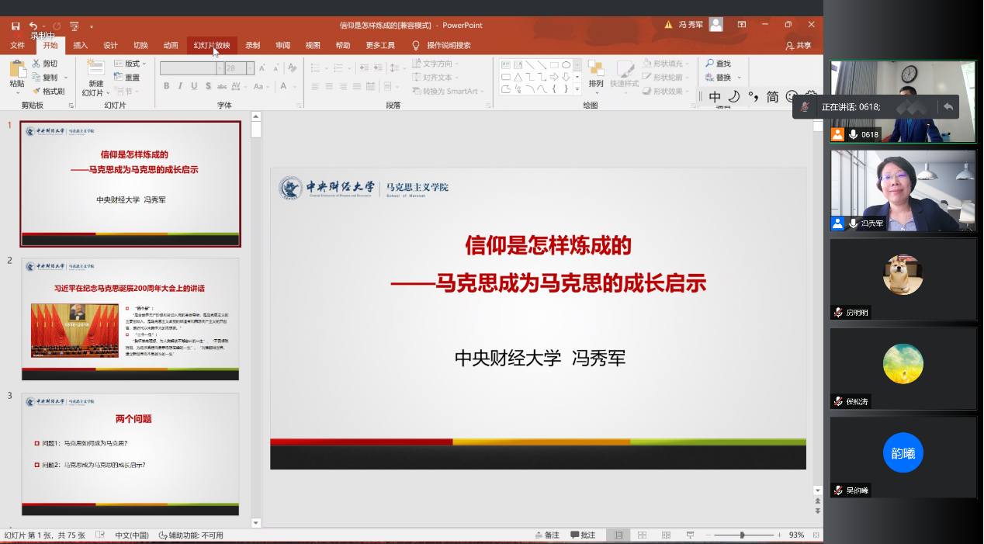Viewport: 984px width, 544px height.
Task: Switch to slide sorter view in status bar
Action: [x=643, y=535]
